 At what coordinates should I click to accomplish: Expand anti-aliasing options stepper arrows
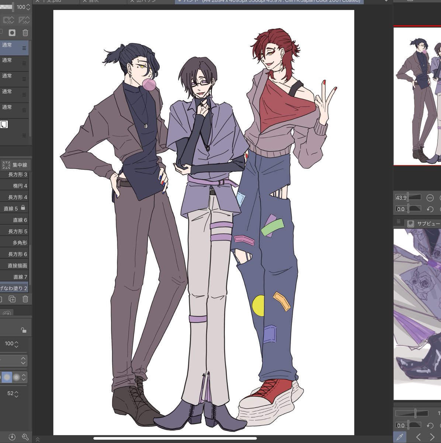tap(24, 377)
